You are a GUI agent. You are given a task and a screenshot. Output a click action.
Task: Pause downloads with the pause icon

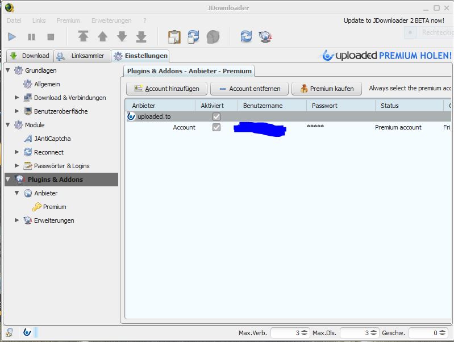click(31, 37)
